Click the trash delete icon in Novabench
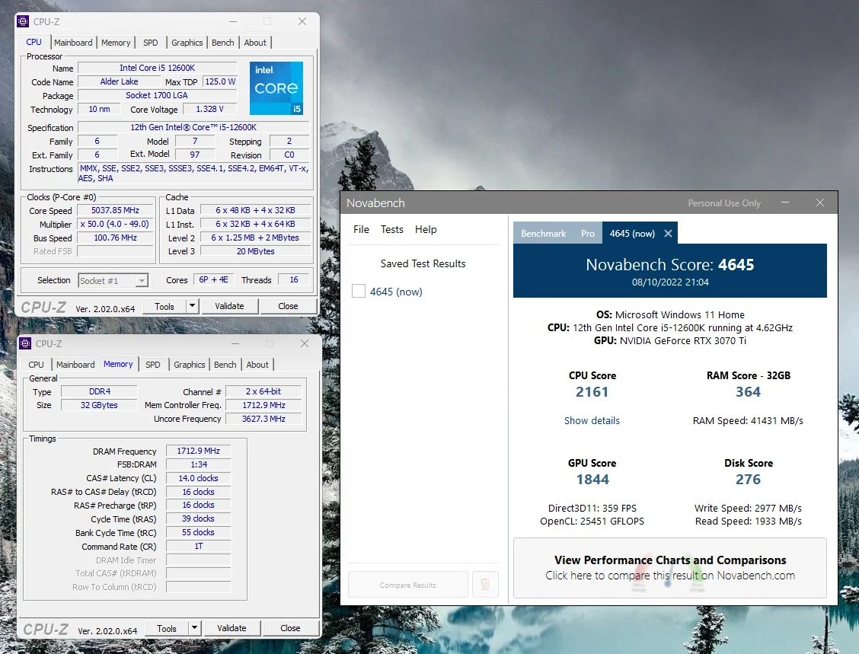 coord(485,585)
